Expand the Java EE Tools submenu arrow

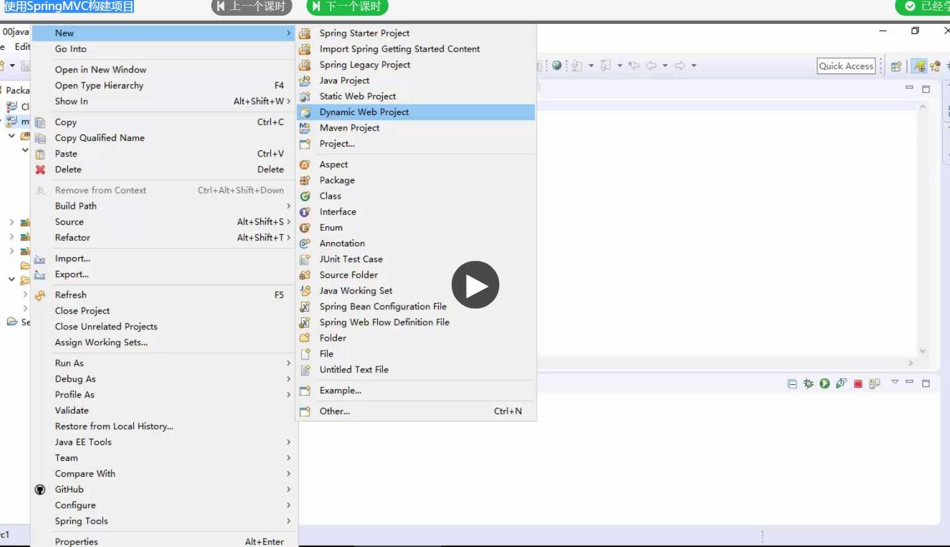pyautogui.click(x=289, y=442)
